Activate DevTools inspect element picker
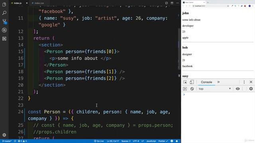Viewport: 255px width, 143px height. 185,82
